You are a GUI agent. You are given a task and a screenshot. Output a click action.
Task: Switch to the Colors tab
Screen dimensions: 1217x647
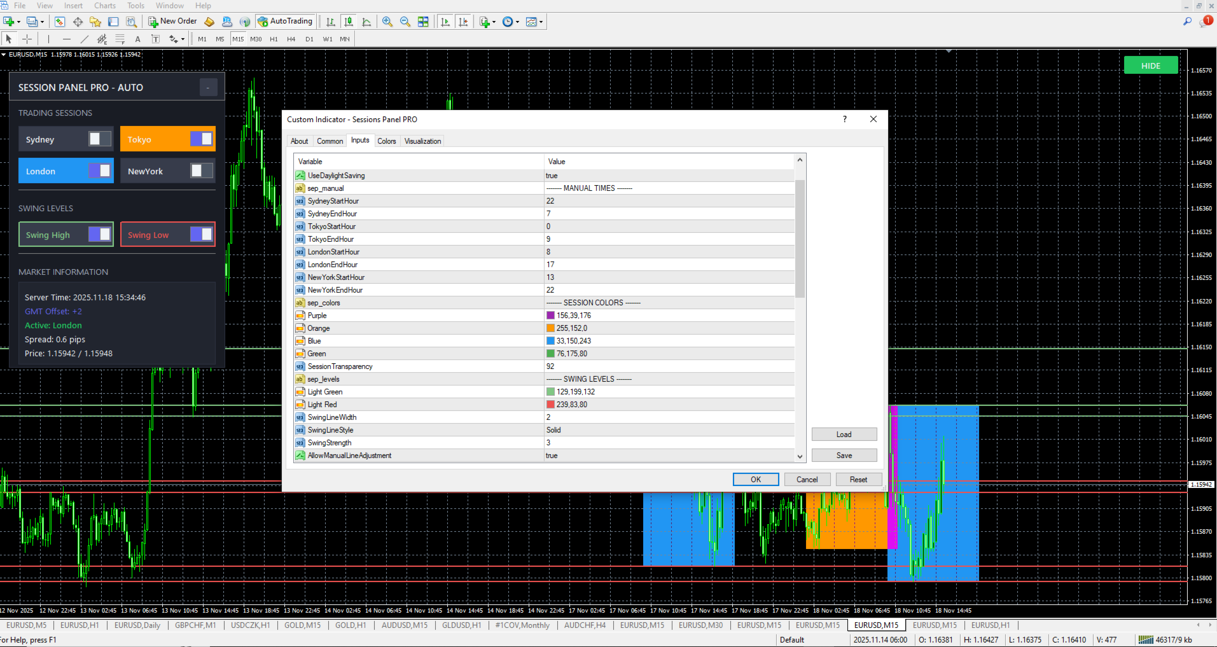386,141
